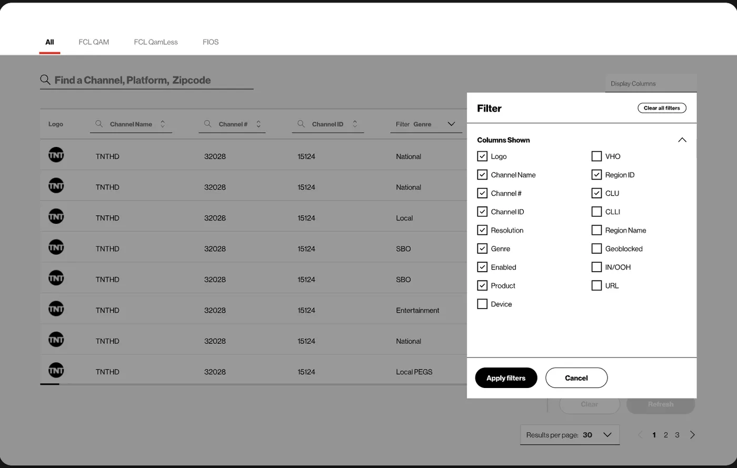Open the Results per page dropdown
This screenshot has width=737, height=468.
pyautogui.click(x=570, y=435)
